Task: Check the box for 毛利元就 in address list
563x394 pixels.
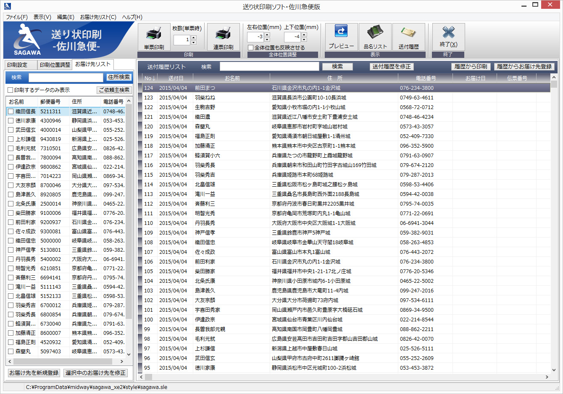Action: [x=11, y=149]
